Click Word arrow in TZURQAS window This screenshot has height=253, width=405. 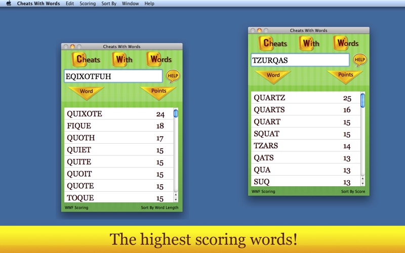pos(273,77)
